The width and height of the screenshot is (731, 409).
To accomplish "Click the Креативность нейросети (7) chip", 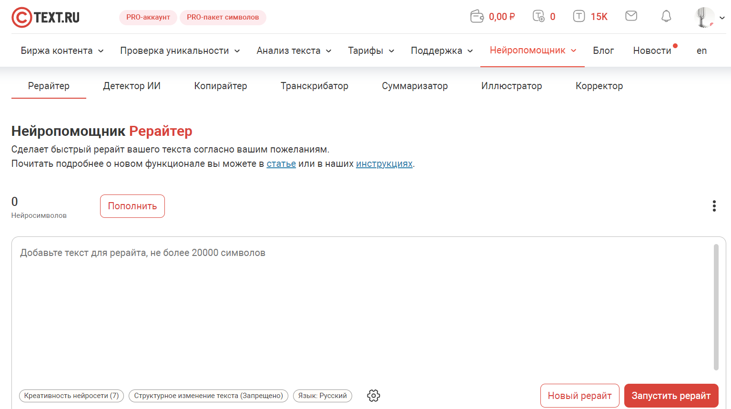I will point(71,396).
